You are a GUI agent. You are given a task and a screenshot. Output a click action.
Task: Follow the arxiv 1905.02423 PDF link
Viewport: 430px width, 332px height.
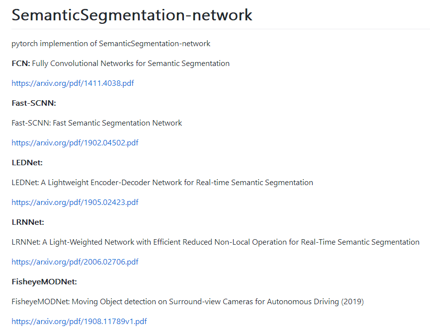(75, 202)
